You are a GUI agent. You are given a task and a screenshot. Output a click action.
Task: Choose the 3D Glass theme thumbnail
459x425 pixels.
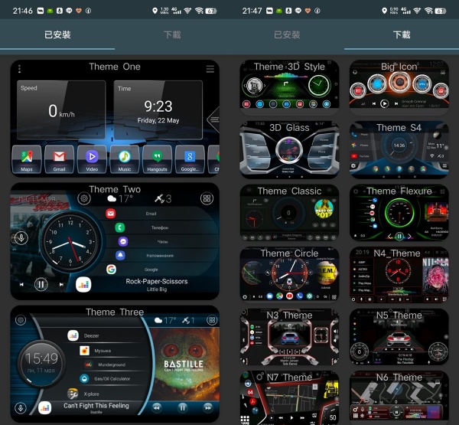tap(289, 150)
